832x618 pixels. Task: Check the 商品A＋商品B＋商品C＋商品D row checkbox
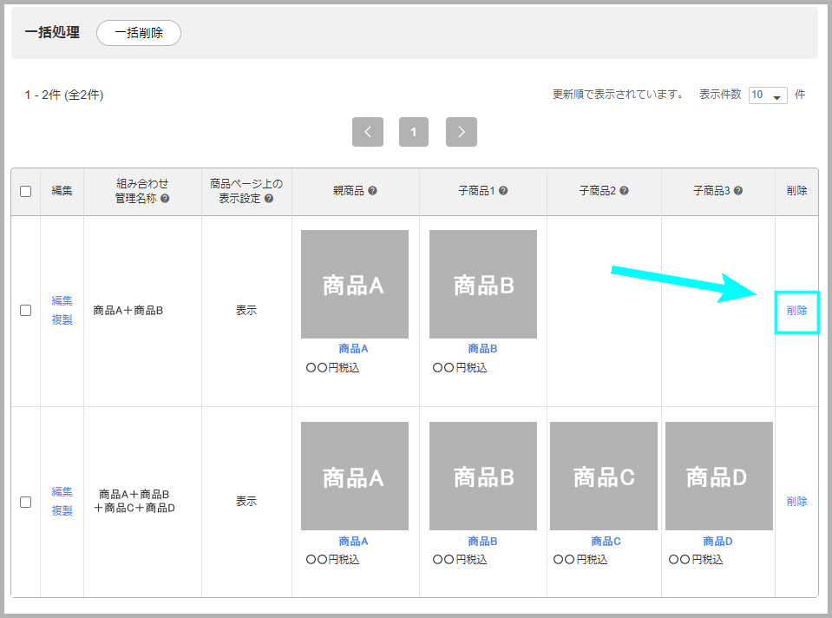[25, 502]
